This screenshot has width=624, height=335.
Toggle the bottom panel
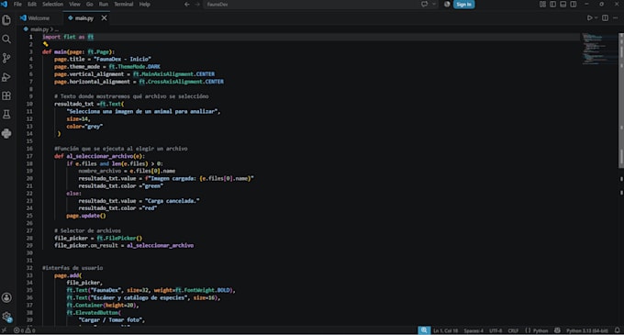pyautogui.click(x=563, y=5)
